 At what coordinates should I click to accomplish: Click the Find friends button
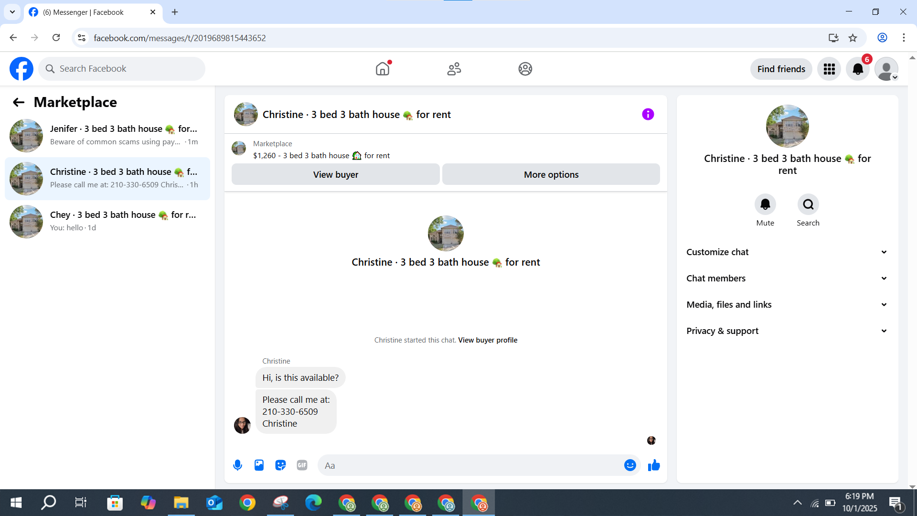pyautogui.click(x=781, y=69)
